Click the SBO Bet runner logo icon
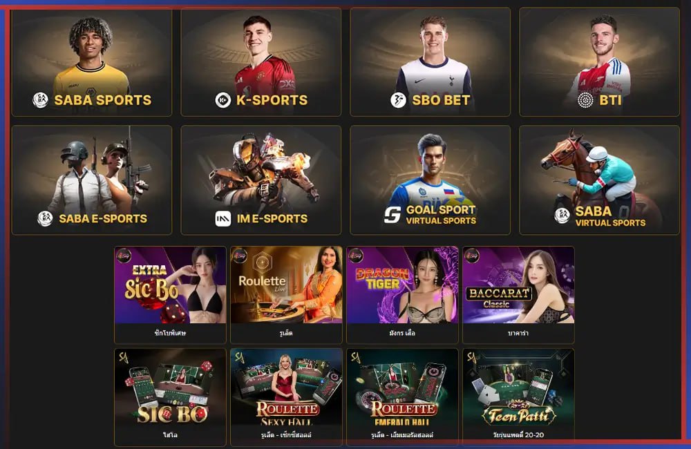This screenshot has width=691, height=449. pyautogui.click(x=398, y=100)
